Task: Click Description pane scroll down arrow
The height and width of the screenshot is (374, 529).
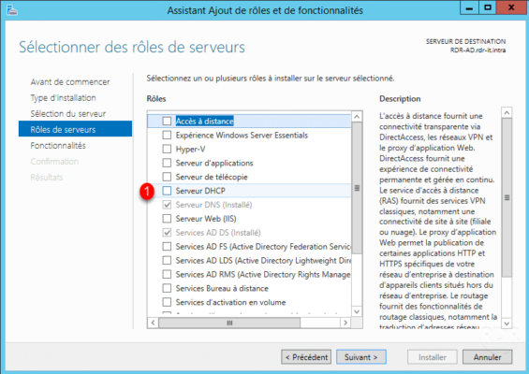Action: [x=507, y=324]
